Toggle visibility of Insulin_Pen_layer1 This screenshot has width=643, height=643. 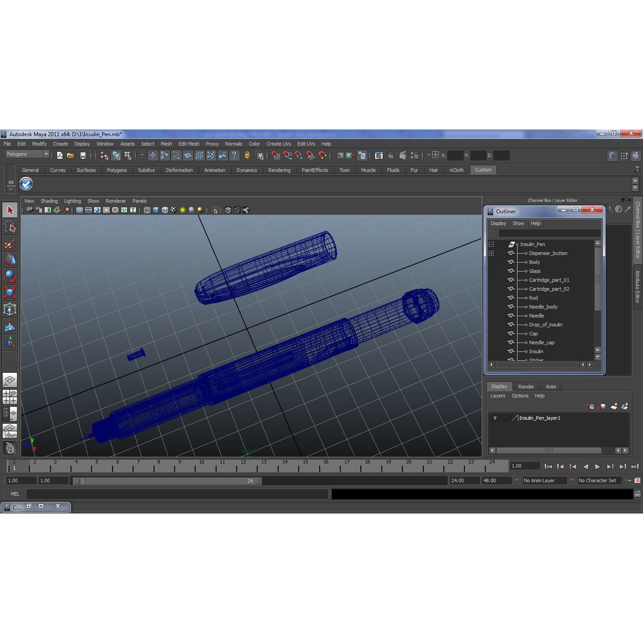tap(495, 418)
